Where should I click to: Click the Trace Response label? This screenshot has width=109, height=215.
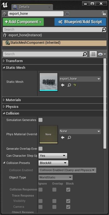23,195
